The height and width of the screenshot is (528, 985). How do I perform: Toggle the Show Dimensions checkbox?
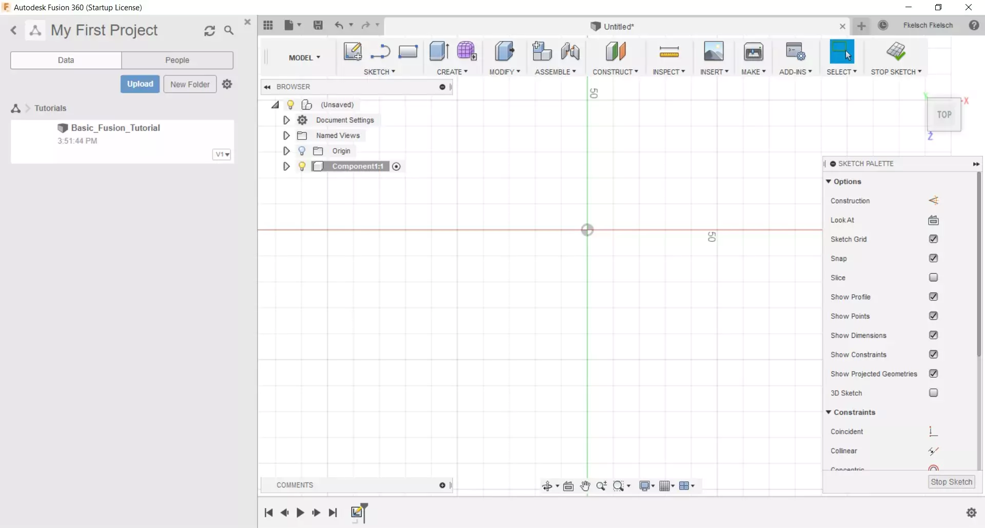pos(933,335)
